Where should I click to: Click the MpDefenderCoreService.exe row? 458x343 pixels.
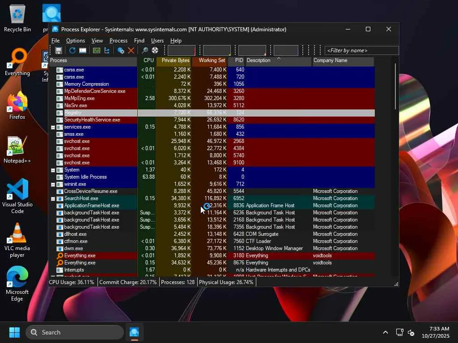point(212,91)
